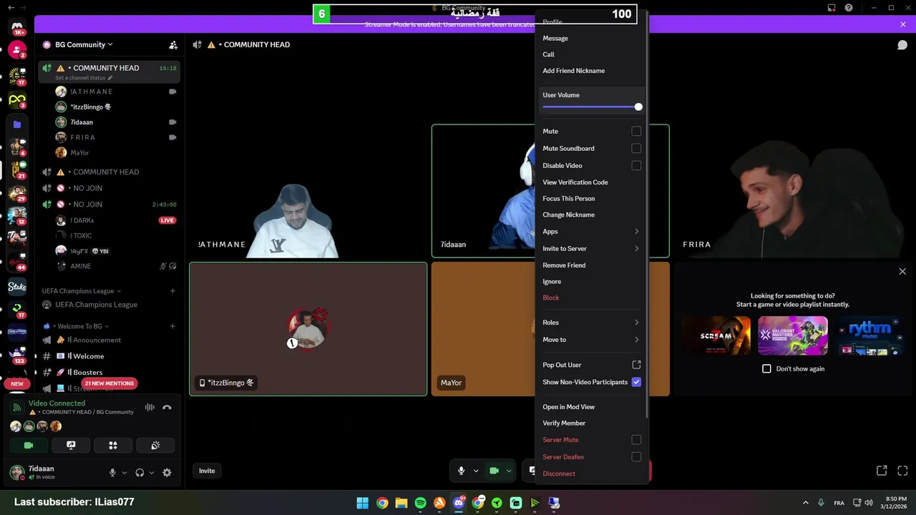Enter full screen call view
Screen dimensions: 916x515
click(902, 471)
